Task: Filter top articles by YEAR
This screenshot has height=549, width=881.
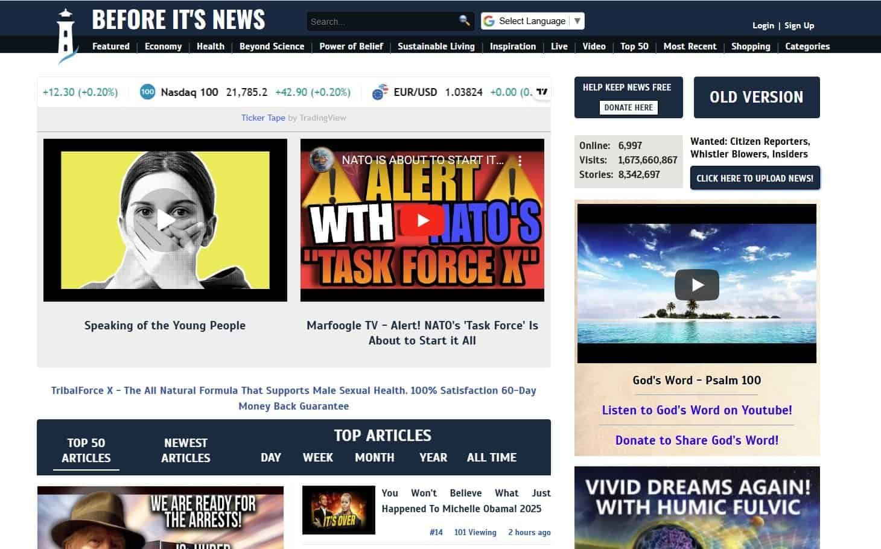Action: [433, 457]
